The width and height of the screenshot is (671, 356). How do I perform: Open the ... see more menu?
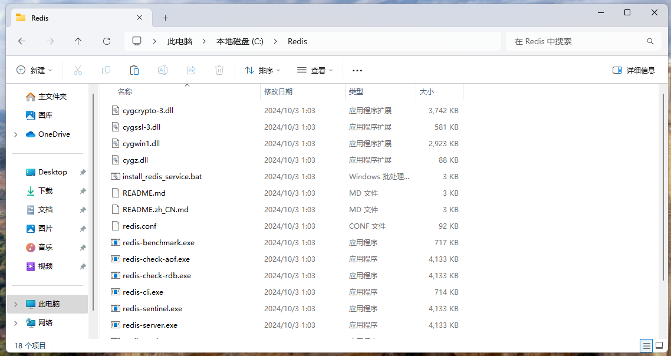(x=357, y=70)
